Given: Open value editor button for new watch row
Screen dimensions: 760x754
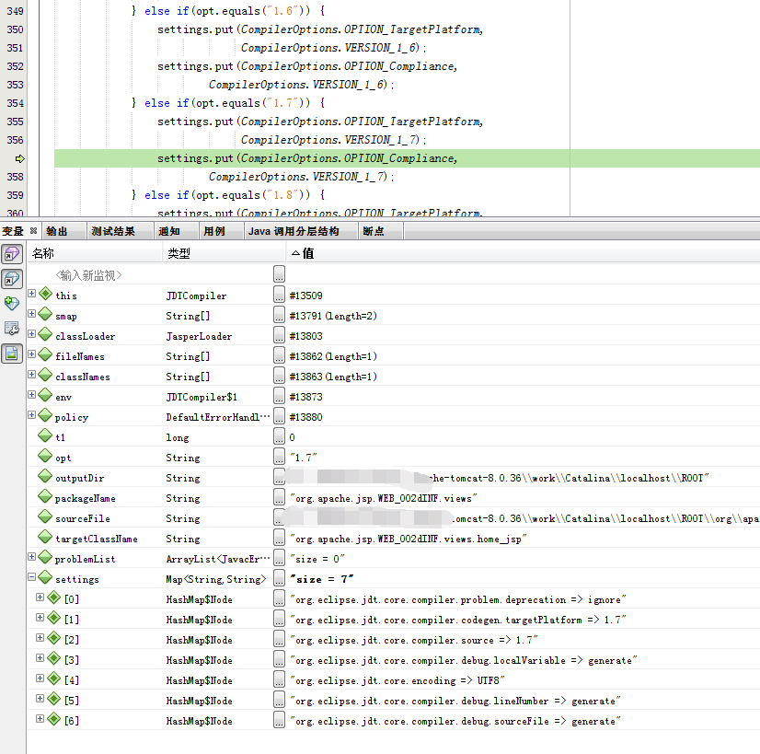Looking at the screenshot, I should (279, 274).
